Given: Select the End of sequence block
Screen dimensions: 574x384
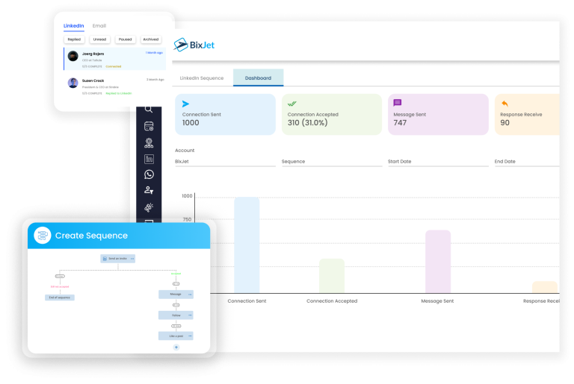Looking at the screenshot, I should 60,298.
